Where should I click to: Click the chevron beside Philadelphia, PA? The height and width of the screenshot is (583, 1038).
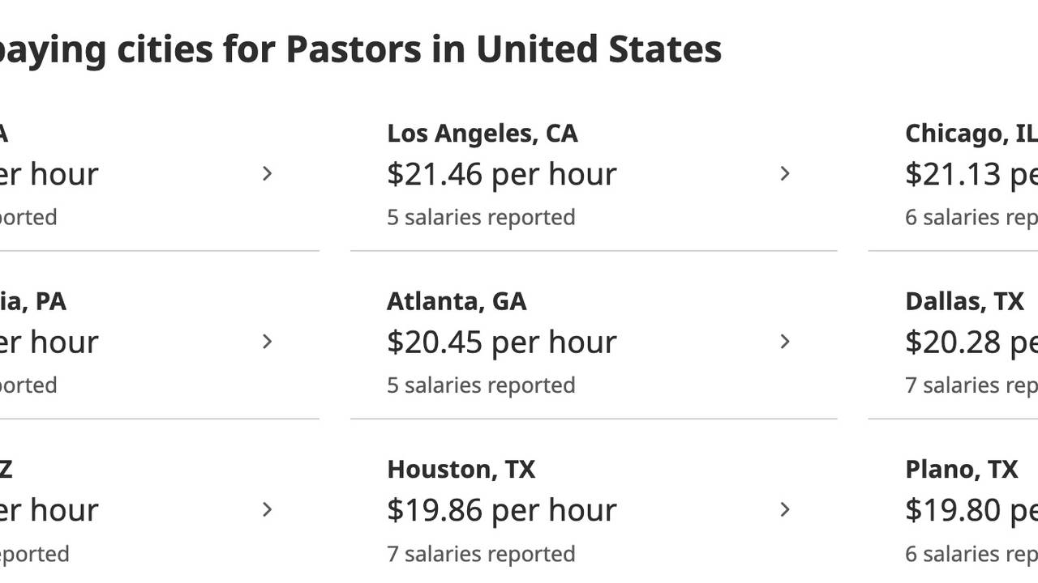(x=267, y=342)
